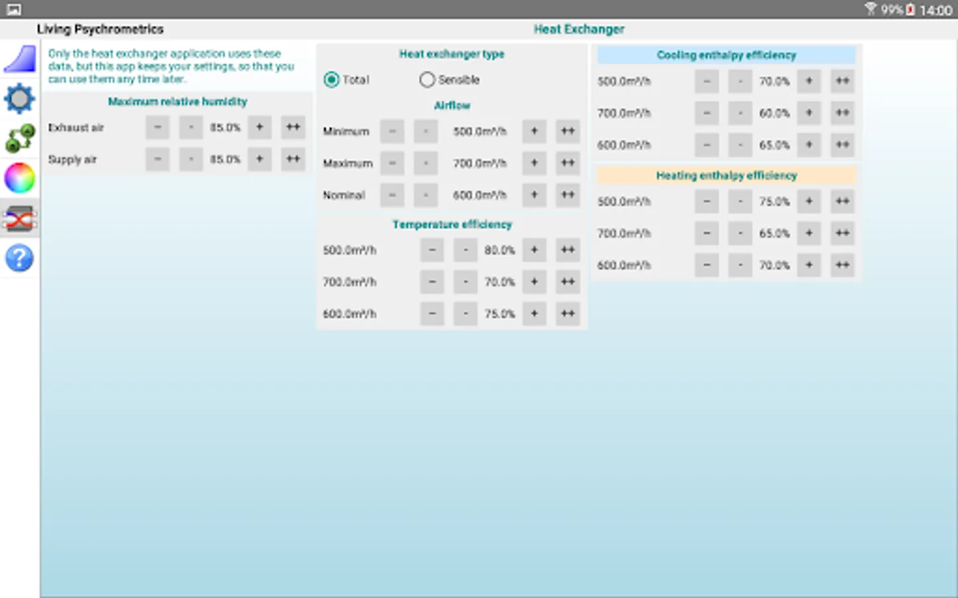Increase 600 m³/h heating enthalpy efficiency double plus
This screenshot has height=598, width=958.
[842, 265]
